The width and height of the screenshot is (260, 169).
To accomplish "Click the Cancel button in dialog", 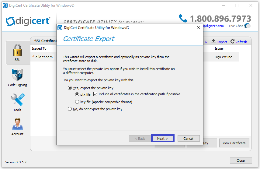I will tap(189, 139).
